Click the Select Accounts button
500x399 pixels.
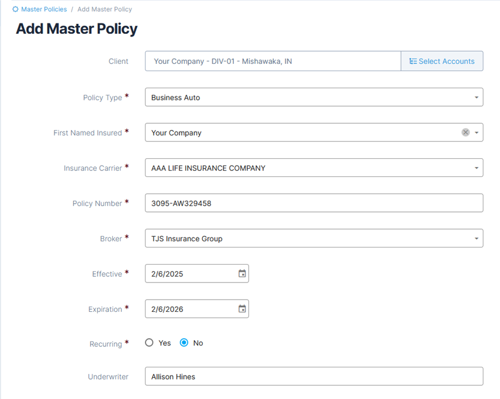coord(442,61)
